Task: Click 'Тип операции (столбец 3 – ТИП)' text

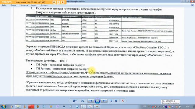Action: click(46, 61)
